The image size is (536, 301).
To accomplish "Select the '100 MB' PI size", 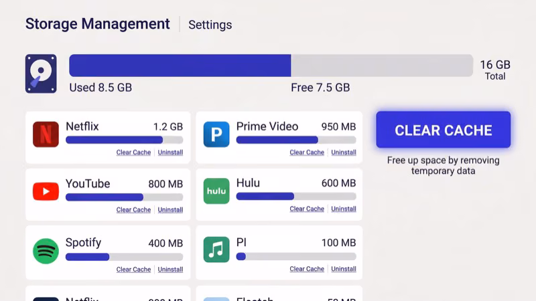I will pos(338,243).
